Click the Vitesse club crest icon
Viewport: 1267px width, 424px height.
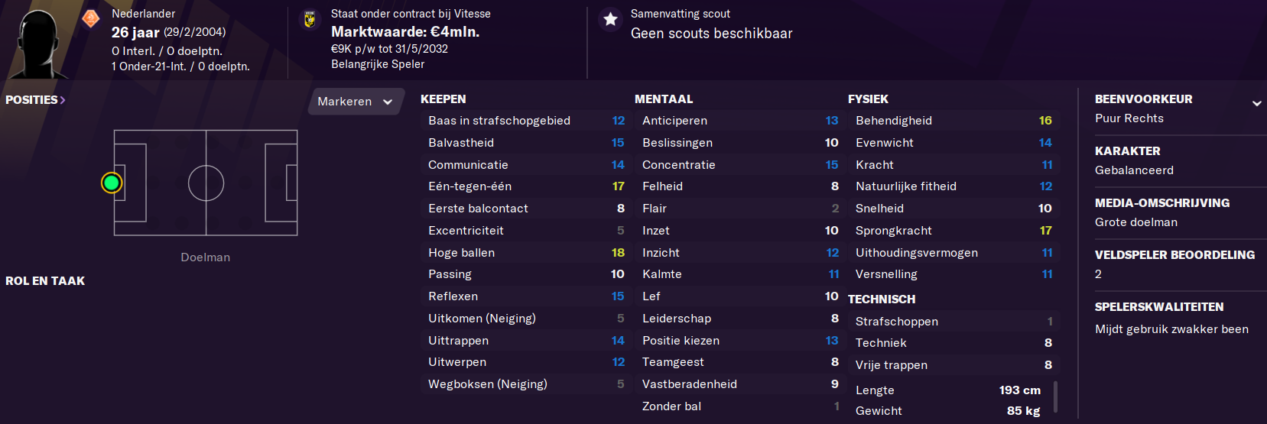pyautogui.click(x=310, y=19)
